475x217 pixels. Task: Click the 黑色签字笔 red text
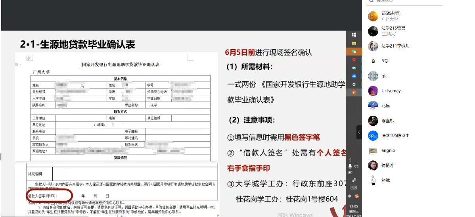tap(302, 137)
